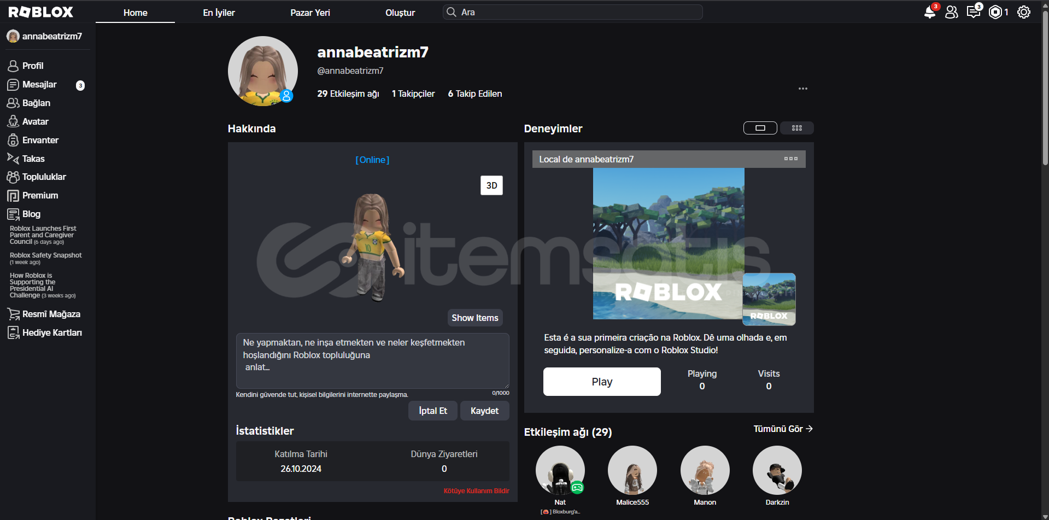This screenshot has height=520, width=1049.
Task: Open the Oluştur tab
Action: click(400, 13)
